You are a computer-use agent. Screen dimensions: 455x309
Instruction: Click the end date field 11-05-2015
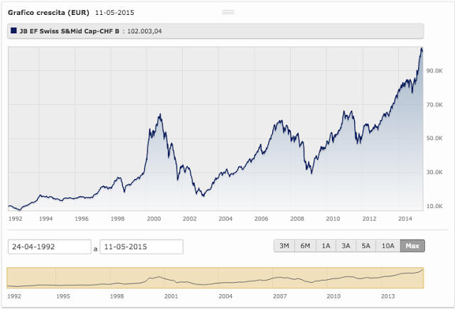click(141, 246)
